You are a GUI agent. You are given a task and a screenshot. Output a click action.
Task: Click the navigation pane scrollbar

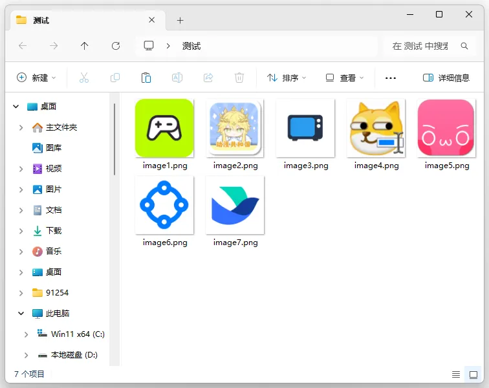(x=114, y=140)
